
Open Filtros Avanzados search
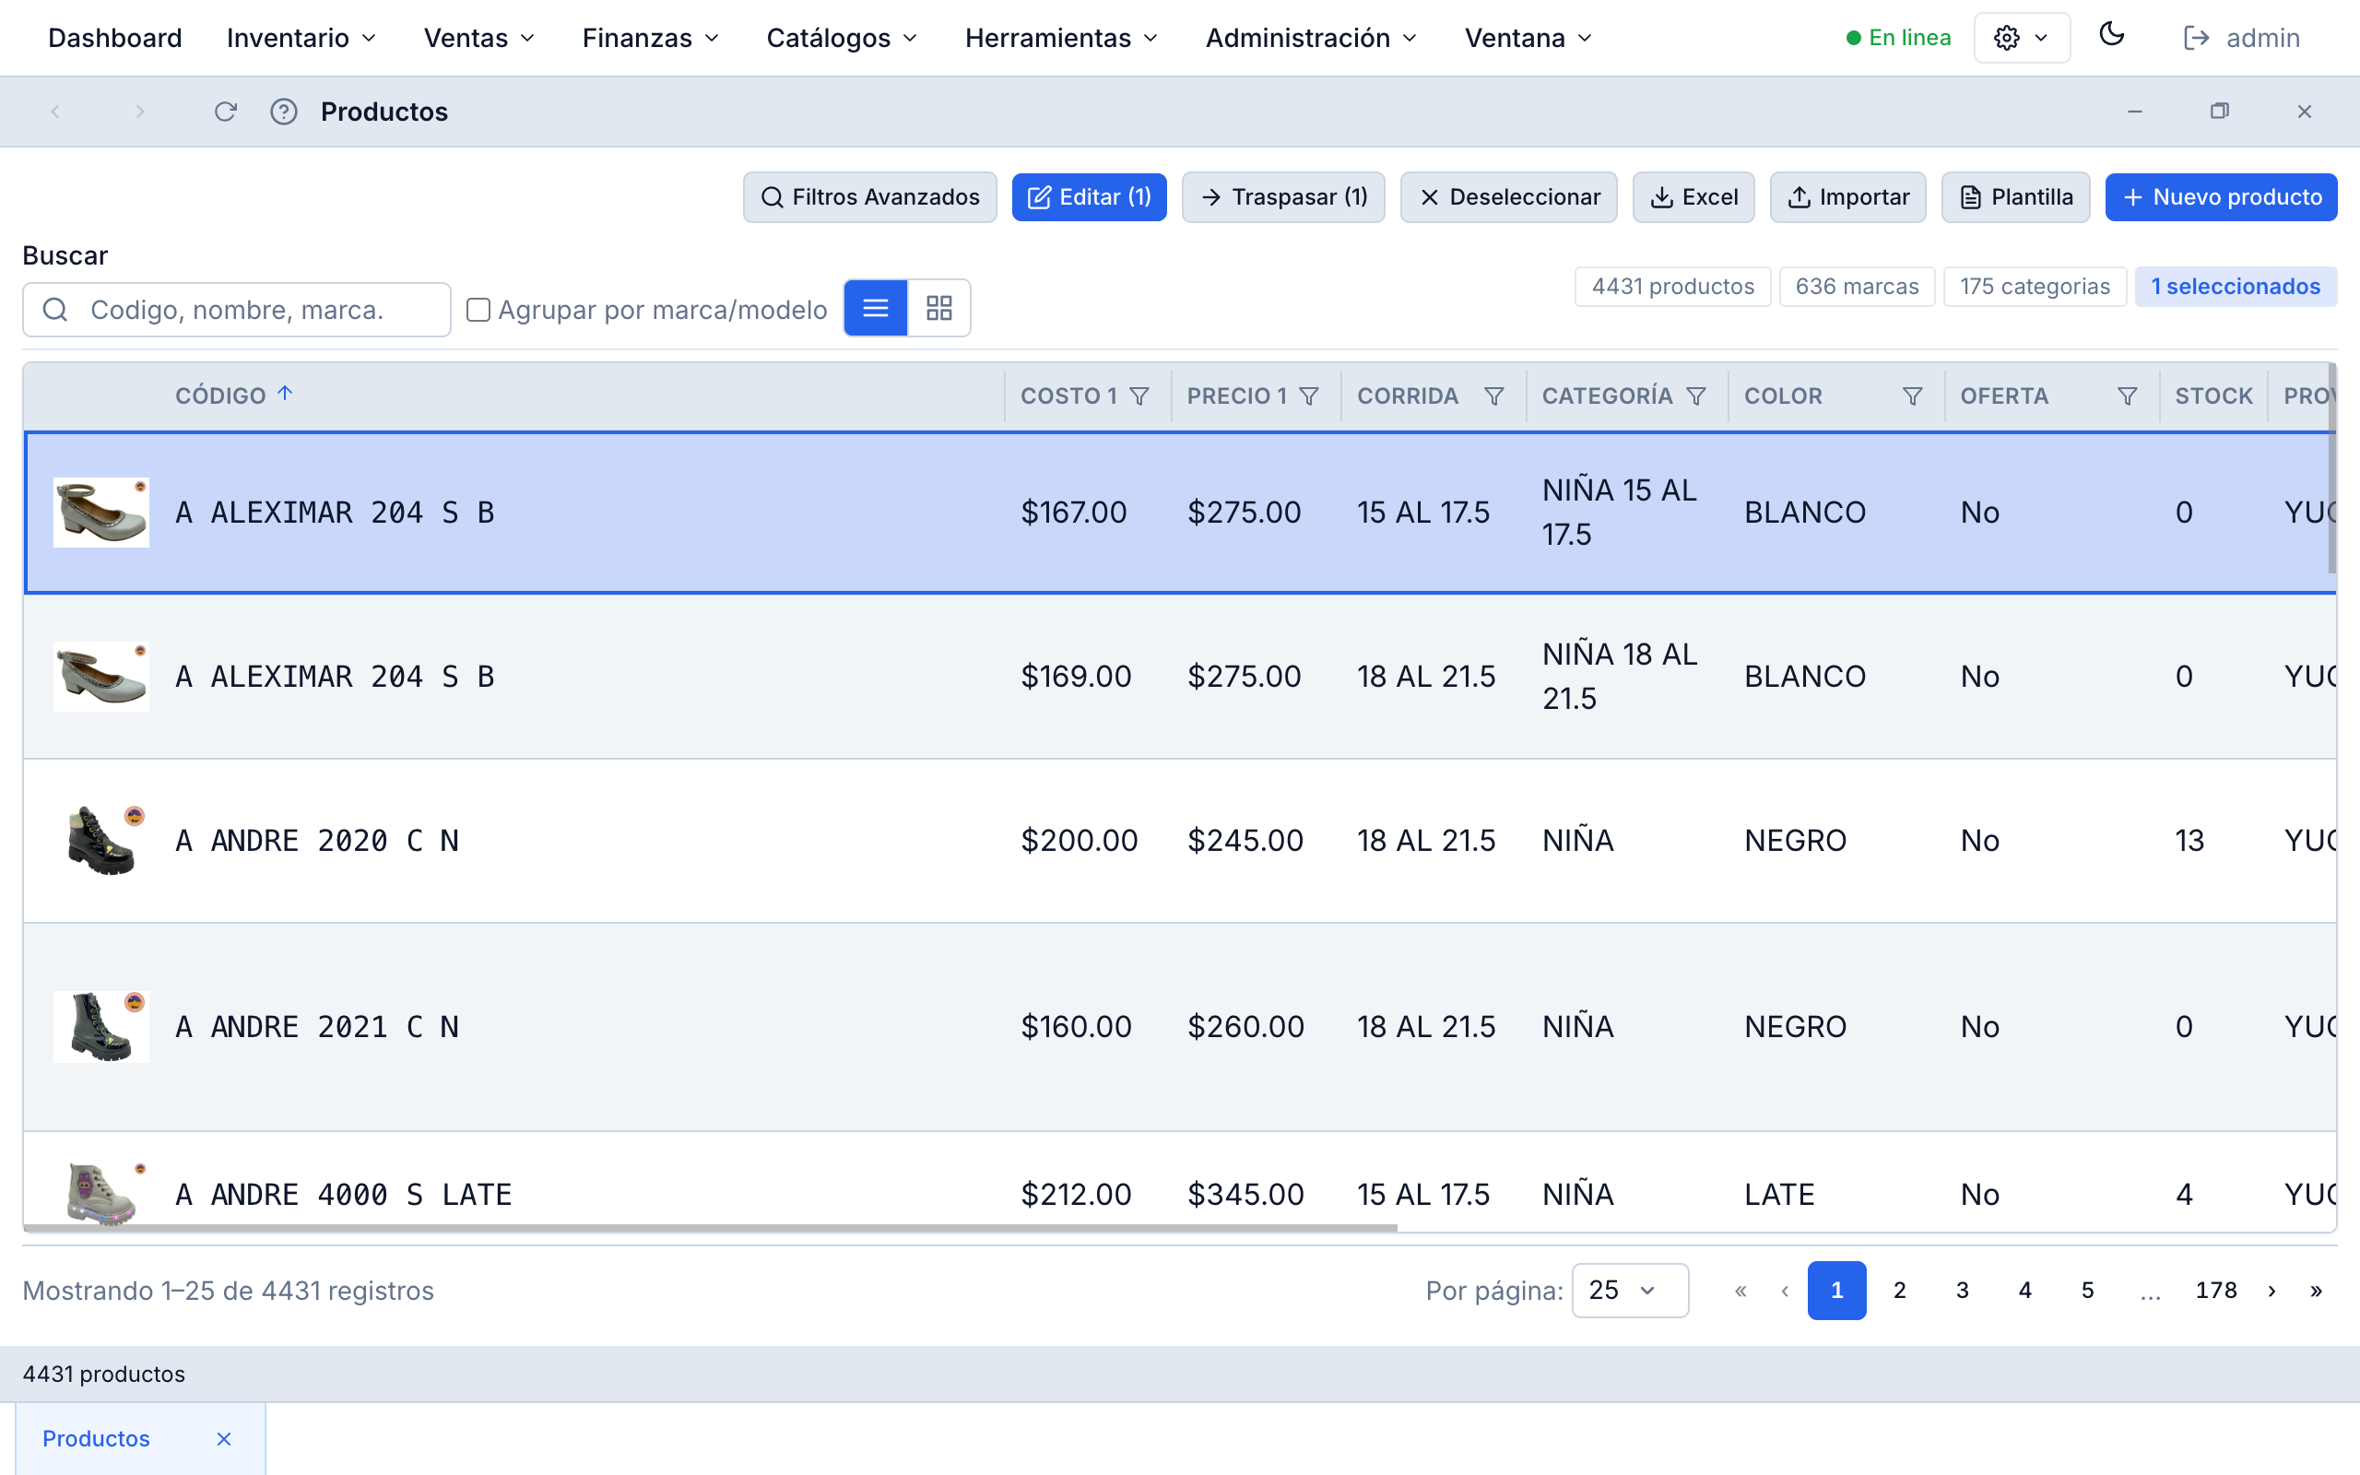tap(869, 196)
